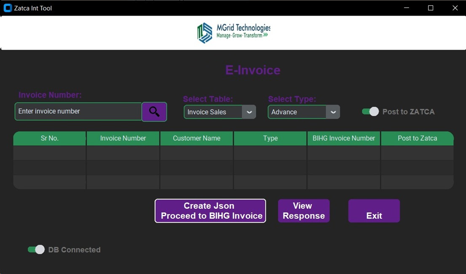Screen dimensions: 466x274
Task: Toggle the DB Connected switch
Action: tap(36, 250)
